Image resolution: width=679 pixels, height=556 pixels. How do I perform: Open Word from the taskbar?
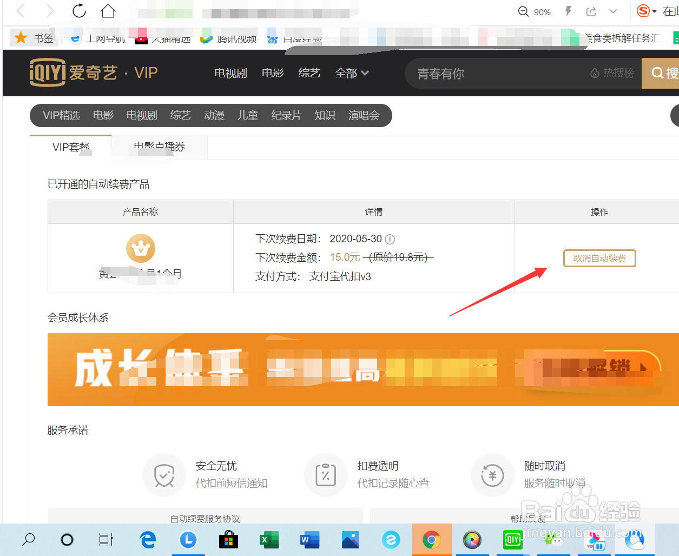click(309, 540)
